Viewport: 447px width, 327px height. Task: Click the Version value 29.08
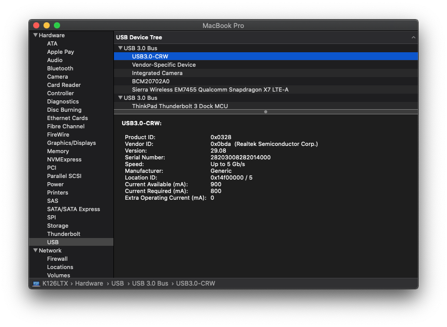(218, 151)
